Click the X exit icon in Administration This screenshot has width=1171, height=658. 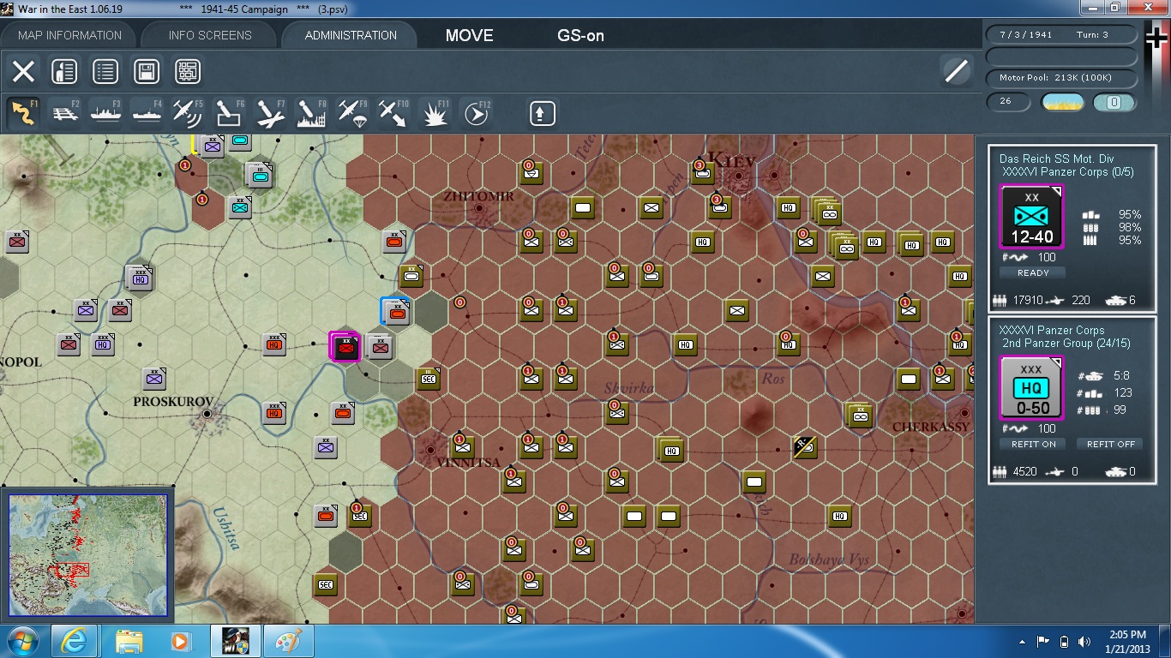coord(23,71)
